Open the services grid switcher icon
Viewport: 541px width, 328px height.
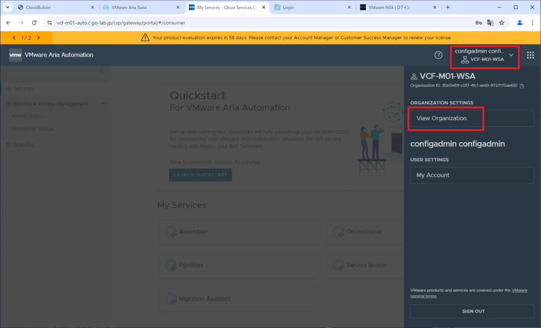click(x=531, y=55)
